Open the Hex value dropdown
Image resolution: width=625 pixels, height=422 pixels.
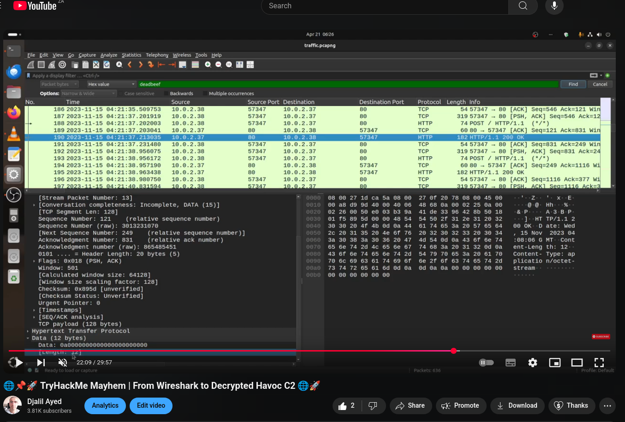(x=111, y=84)
